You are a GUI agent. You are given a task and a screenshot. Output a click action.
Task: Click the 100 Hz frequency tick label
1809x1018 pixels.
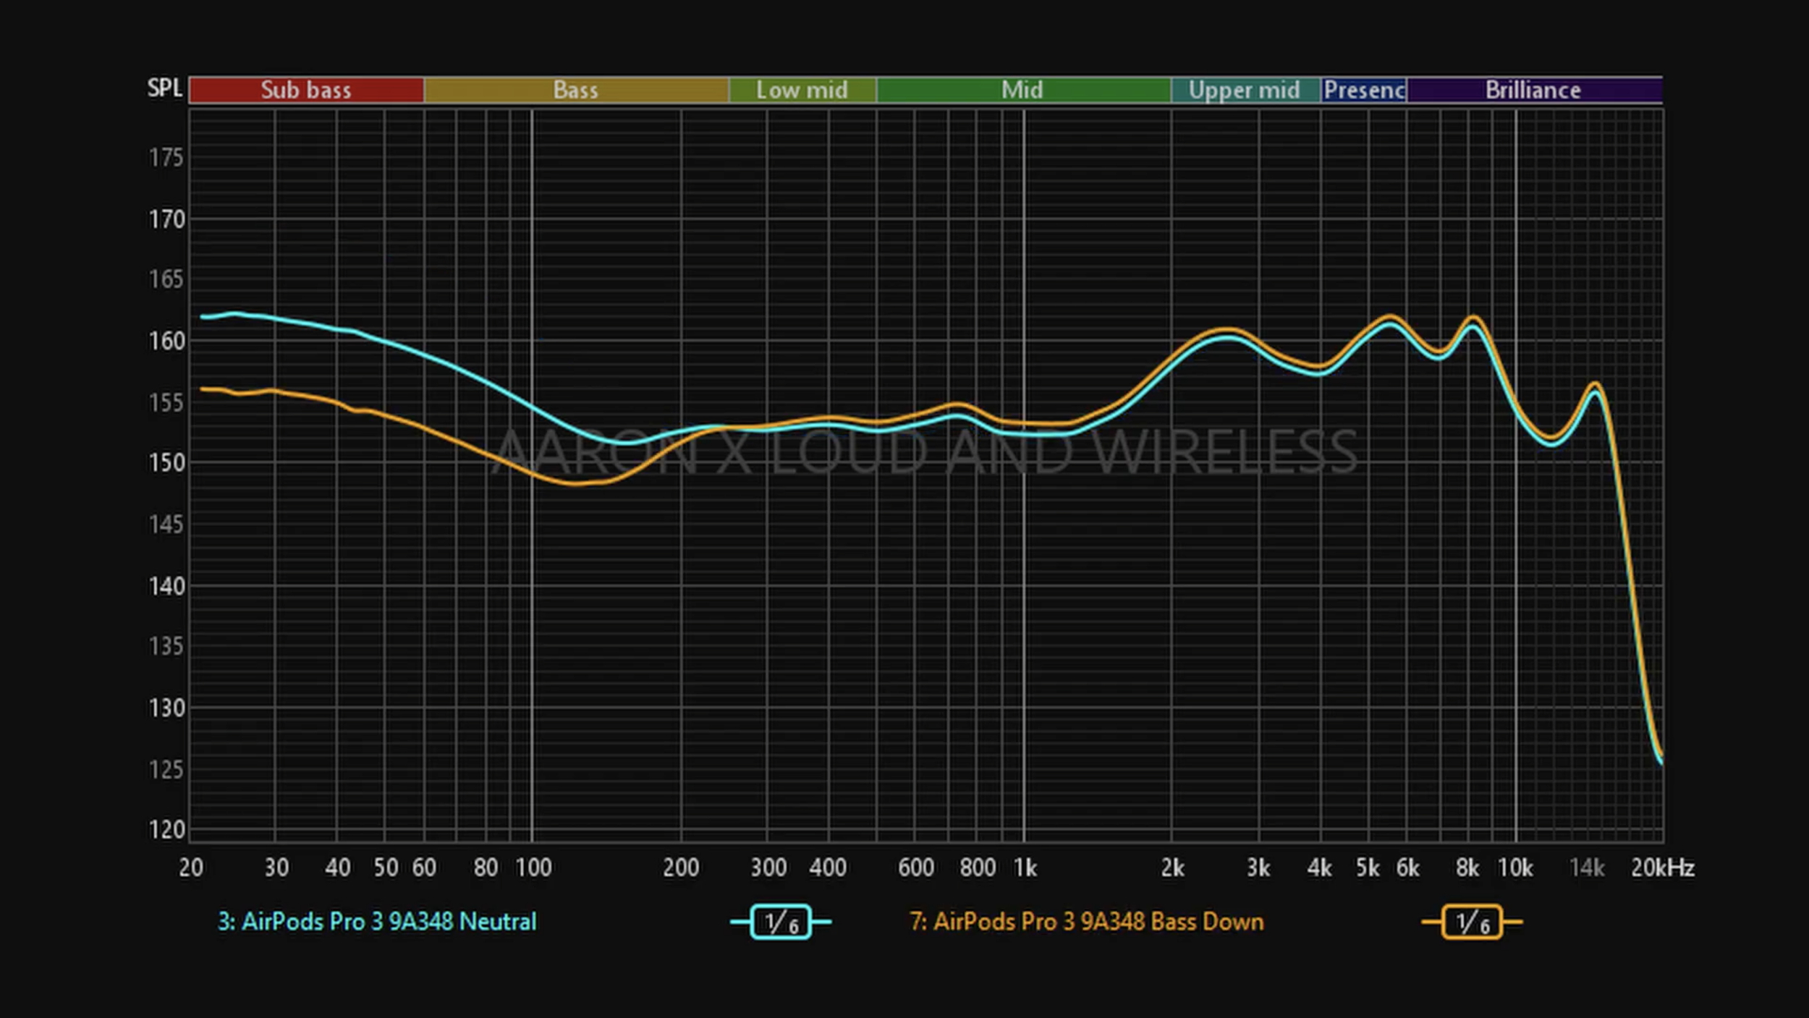[534, 868]
